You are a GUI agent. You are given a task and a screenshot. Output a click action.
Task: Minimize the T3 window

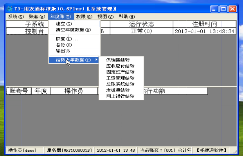[214, 9]
